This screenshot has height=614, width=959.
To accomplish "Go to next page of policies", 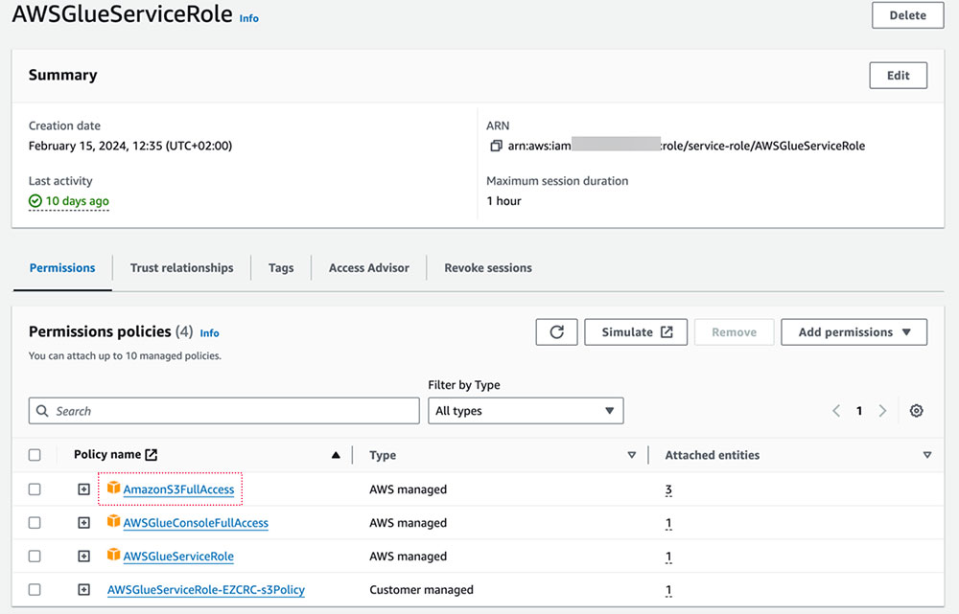I will 882,411.
